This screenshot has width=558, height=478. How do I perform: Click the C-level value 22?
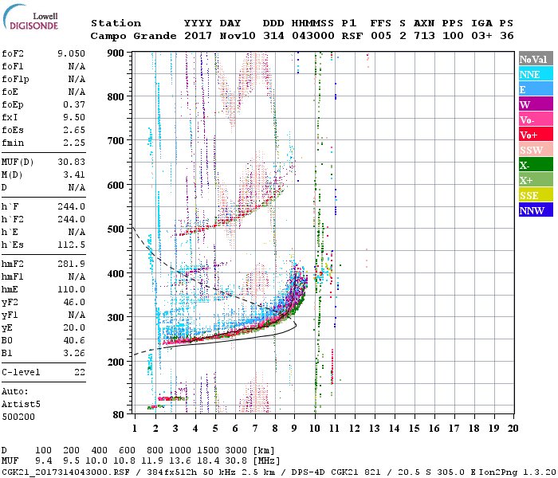point(80,372)
